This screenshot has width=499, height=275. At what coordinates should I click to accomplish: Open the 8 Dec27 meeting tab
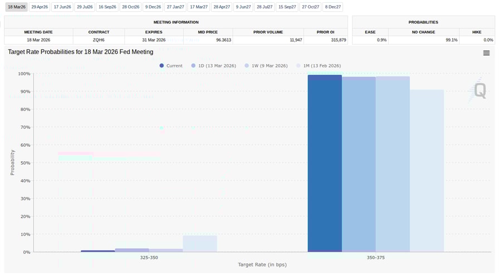(333, 7)
